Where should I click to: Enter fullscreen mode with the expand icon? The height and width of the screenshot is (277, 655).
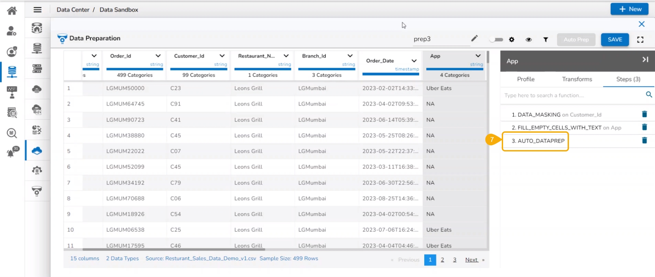click(640, 39)
